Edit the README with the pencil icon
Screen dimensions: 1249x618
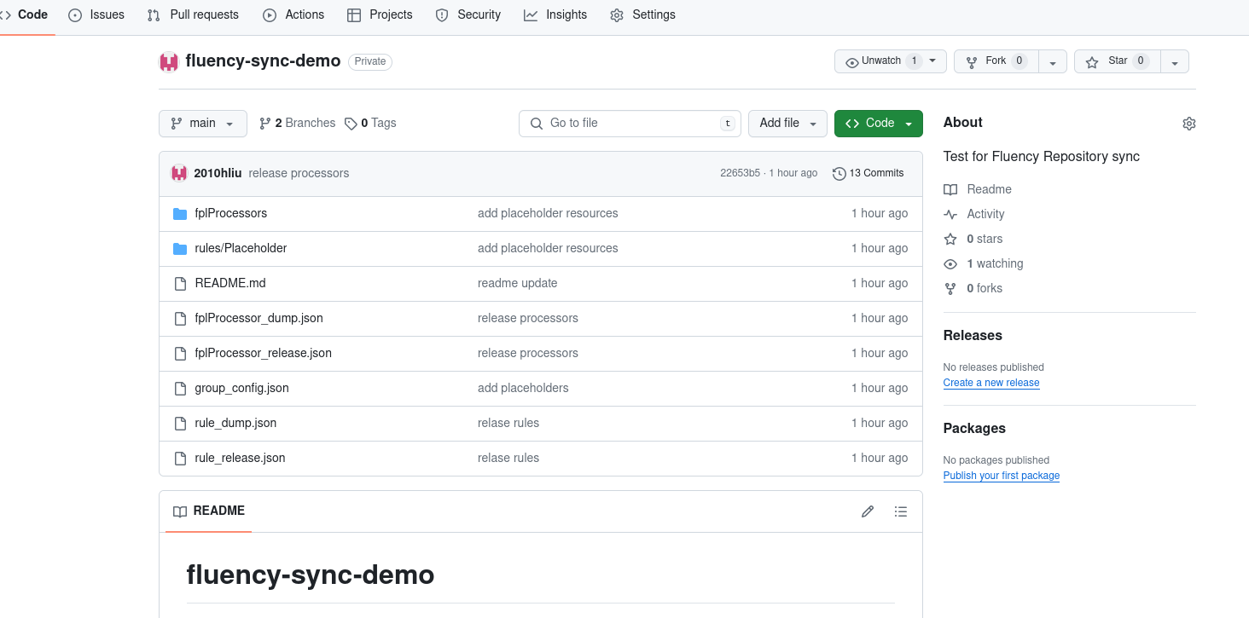(x=868, y=511)
